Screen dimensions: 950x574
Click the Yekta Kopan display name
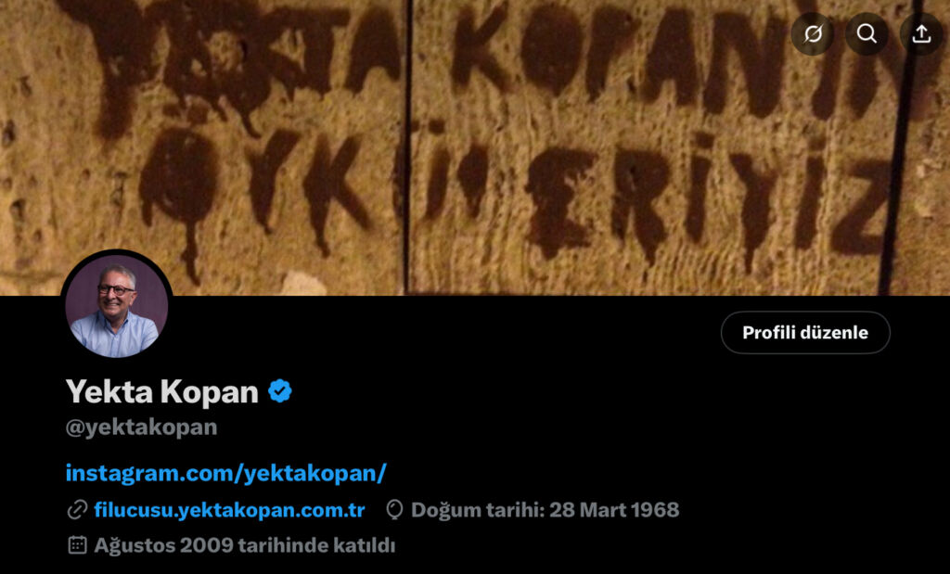pos(161,391)
